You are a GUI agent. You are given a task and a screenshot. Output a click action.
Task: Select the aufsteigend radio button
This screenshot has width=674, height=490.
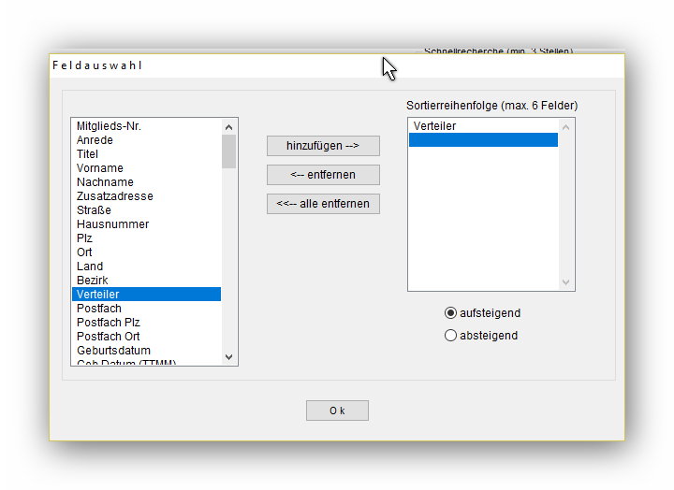point(451,313)
